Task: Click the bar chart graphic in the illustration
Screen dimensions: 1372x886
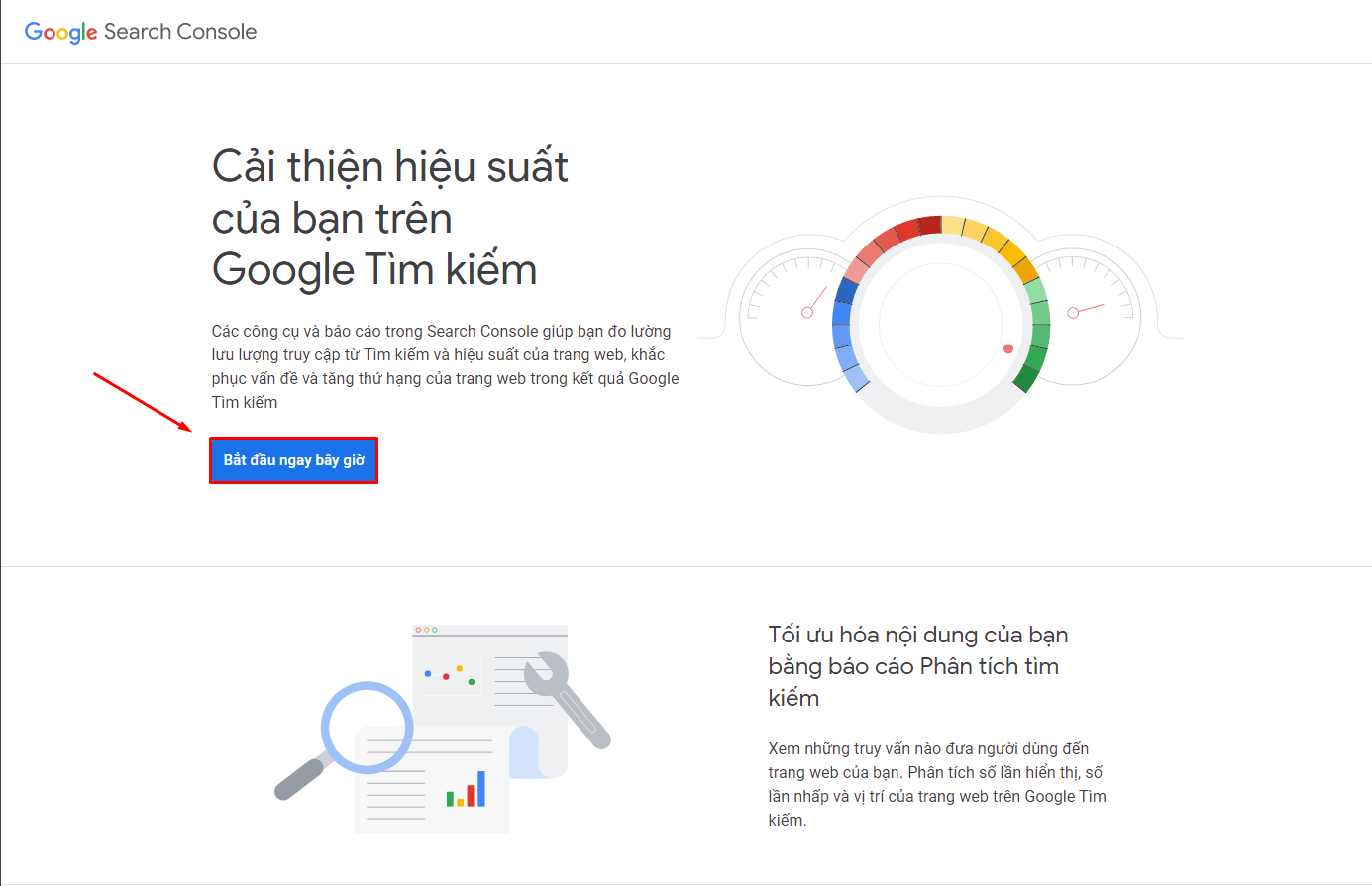Action: point(464,792)
